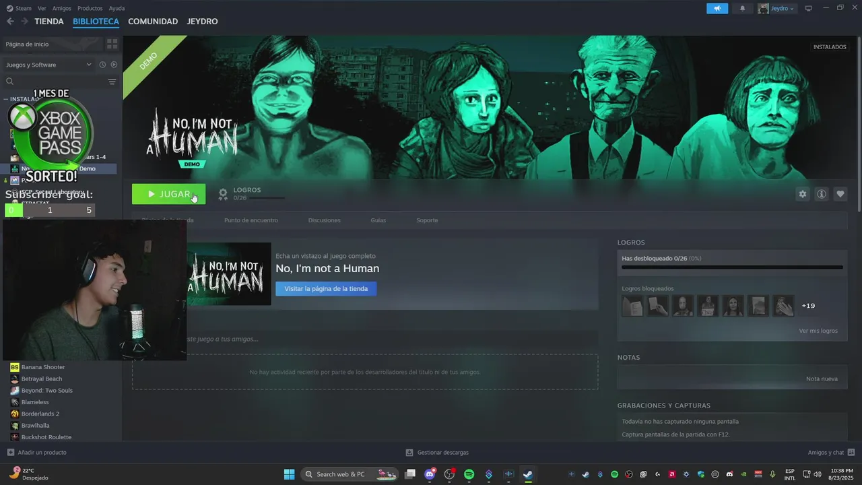Select Buckshot Roulette in the library list
The image size is (862, 485).
pos(46,437)
